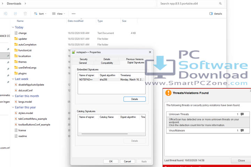Screen dimensions: 251x167
Task: Select the updater folder icon
Action: pyautogui.click(x=16, y=39)
